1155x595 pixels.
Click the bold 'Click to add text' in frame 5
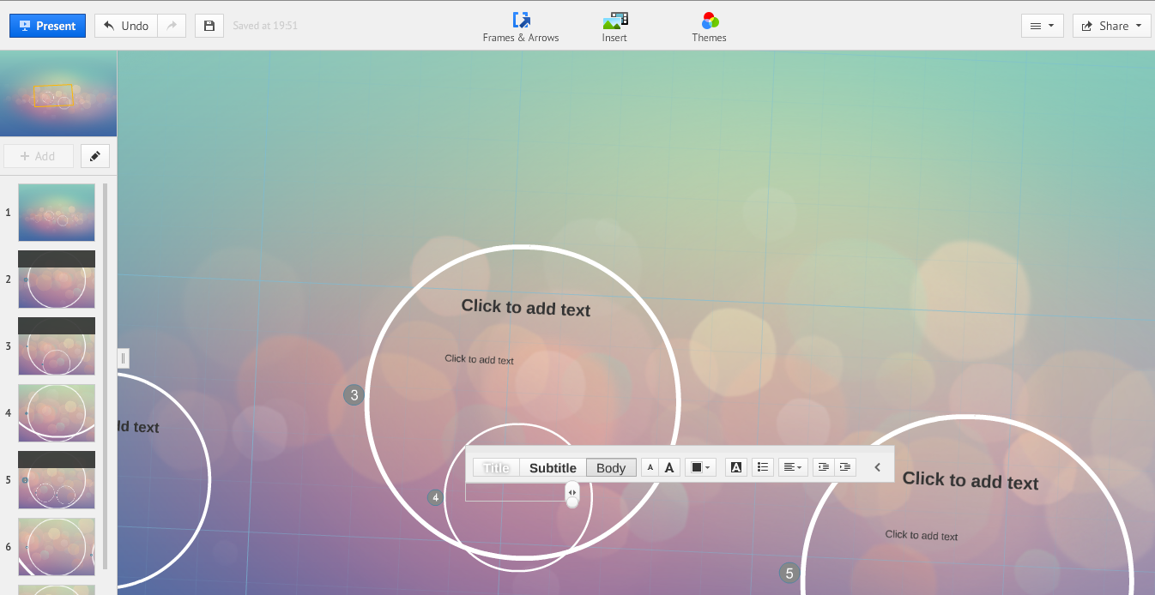(971, 480)
